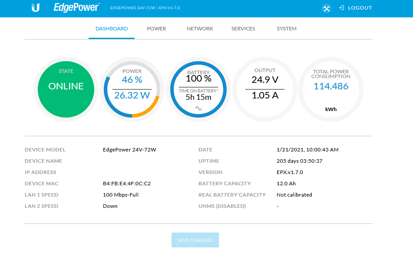Switch to the System tab

(287, 29)
